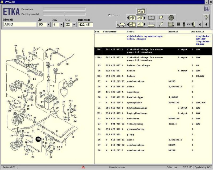Click the printer icon in the toolbar
The width and height of the screenshot is (213, 170).
coord(151,24)
